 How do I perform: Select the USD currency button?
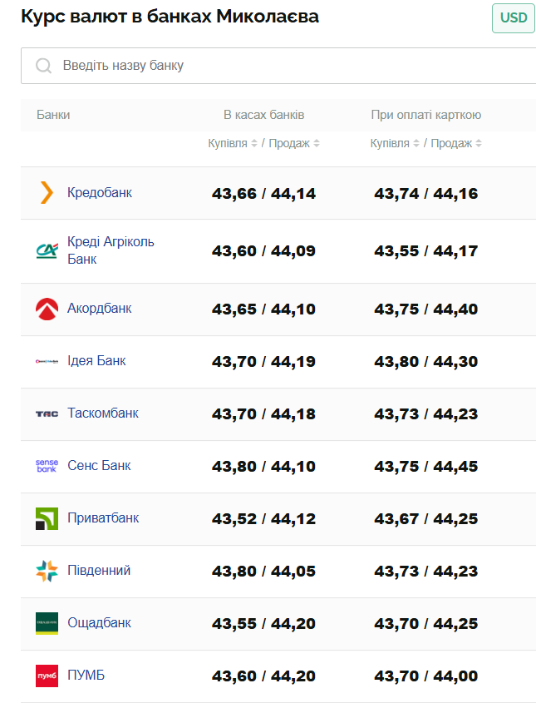click(x=513, y=18)
